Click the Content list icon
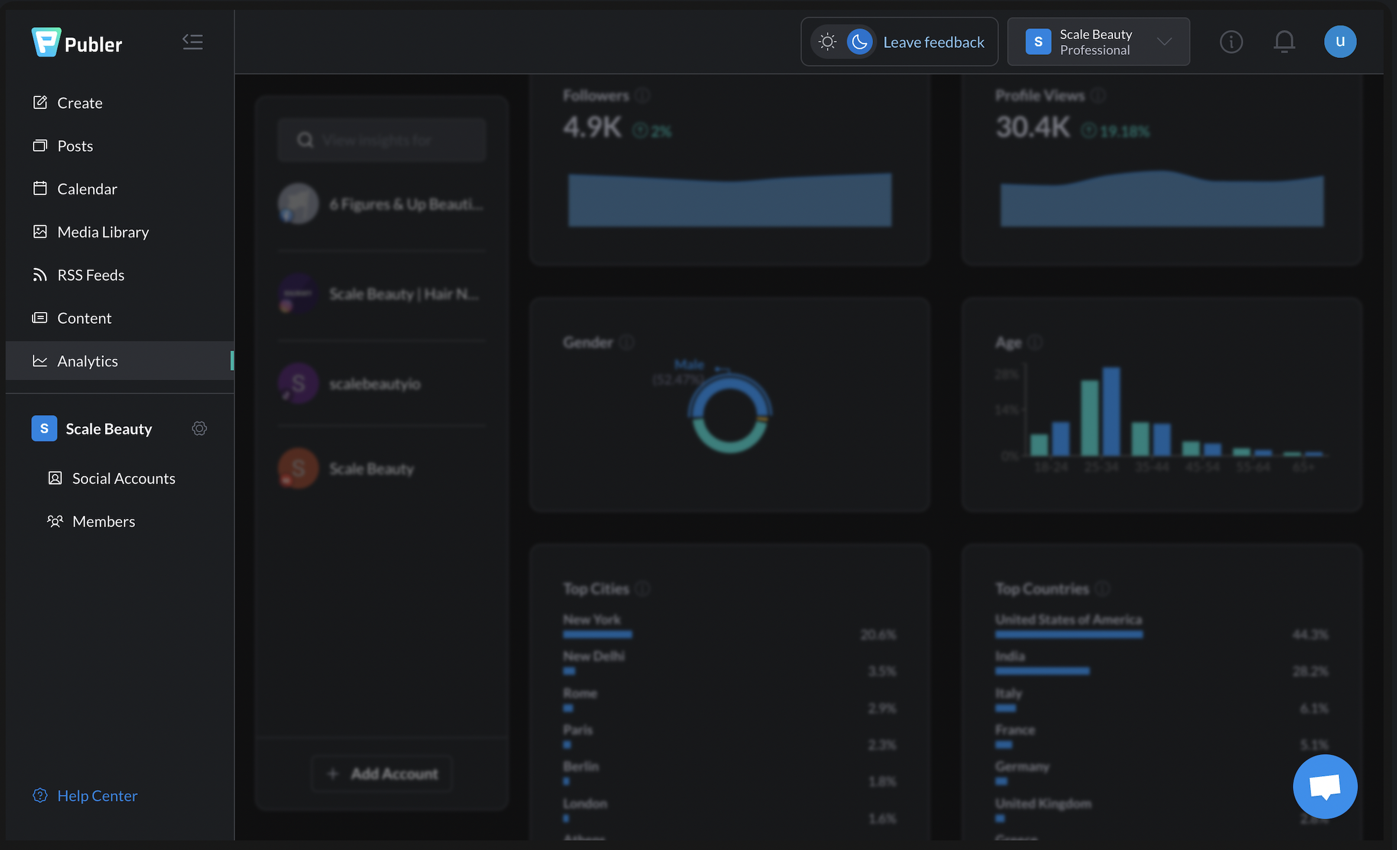The height and width of the screenshot is (850, 1397). click(40, 318)
